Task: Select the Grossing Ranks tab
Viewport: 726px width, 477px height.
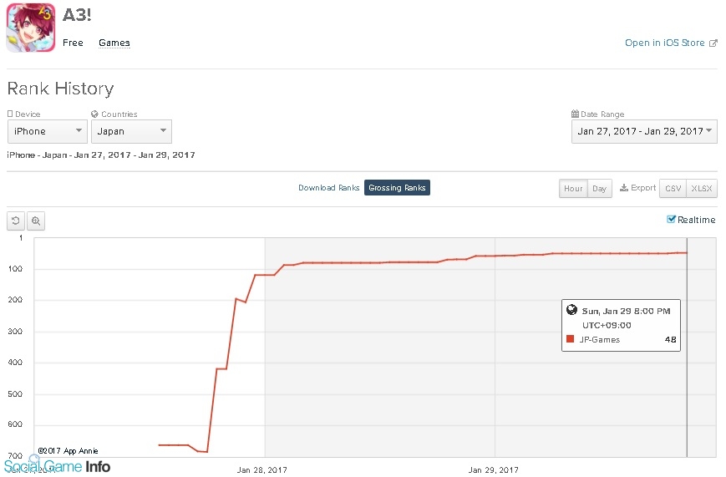Action: (x=397, y=188)
